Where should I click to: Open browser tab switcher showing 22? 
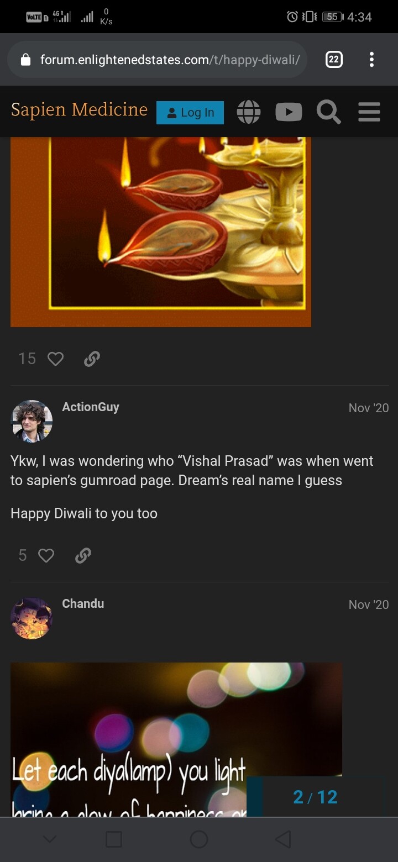[334, 59]
